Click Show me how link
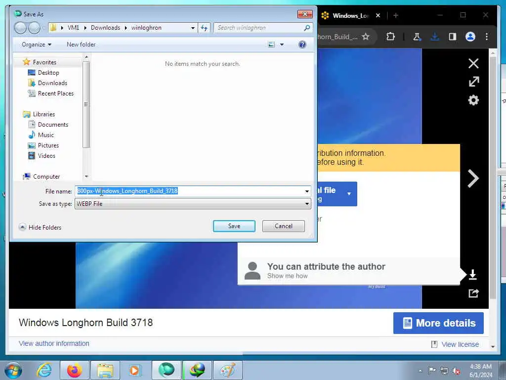Viewport: 506px width, 380px height. tap(287, 276)
